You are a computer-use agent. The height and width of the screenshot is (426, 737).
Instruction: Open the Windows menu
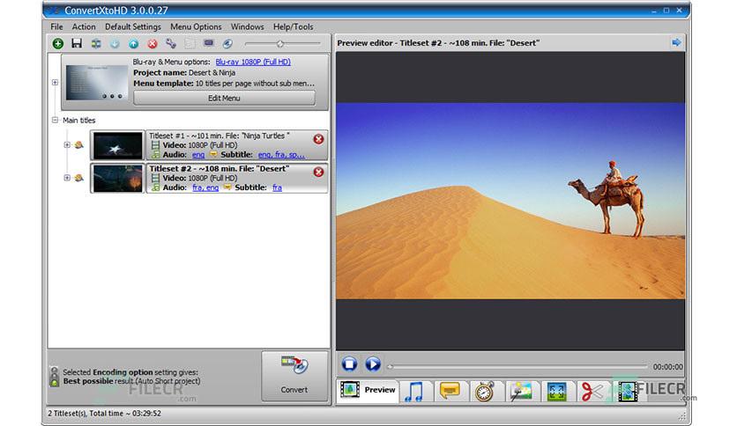coord(247,26)
